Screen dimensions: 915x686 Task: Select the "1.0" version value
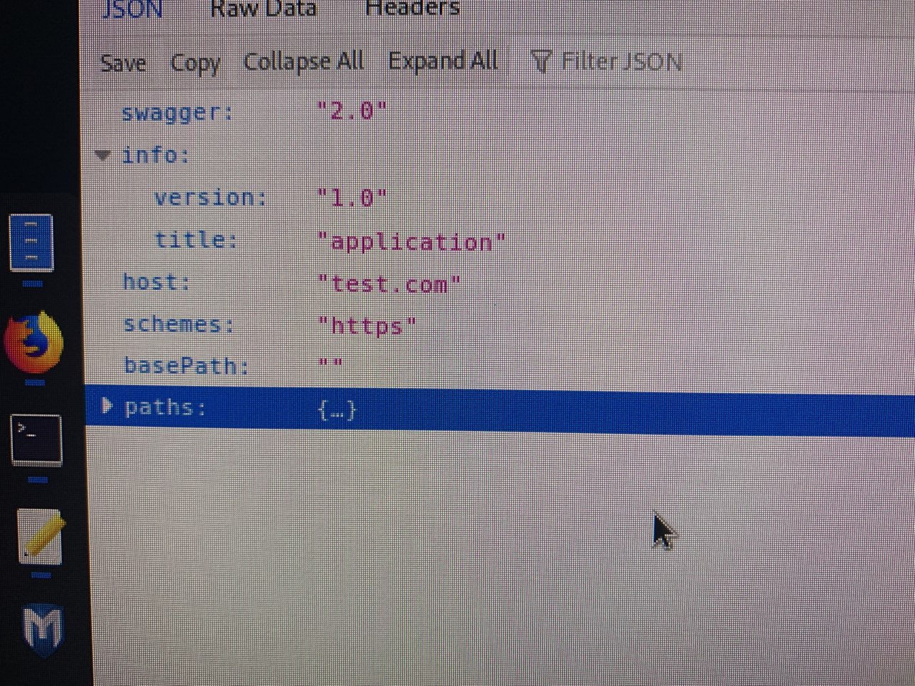[x=352, y=198]
